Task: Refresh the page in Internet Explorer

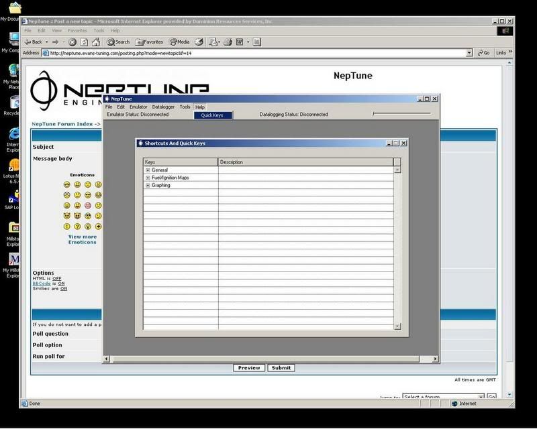Action: pos(84,42)
